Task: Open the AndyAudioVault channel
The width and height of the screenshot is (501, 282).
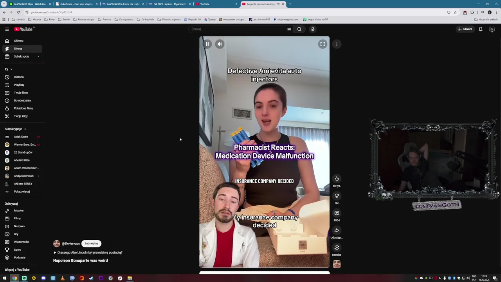Action: [22, 176]
